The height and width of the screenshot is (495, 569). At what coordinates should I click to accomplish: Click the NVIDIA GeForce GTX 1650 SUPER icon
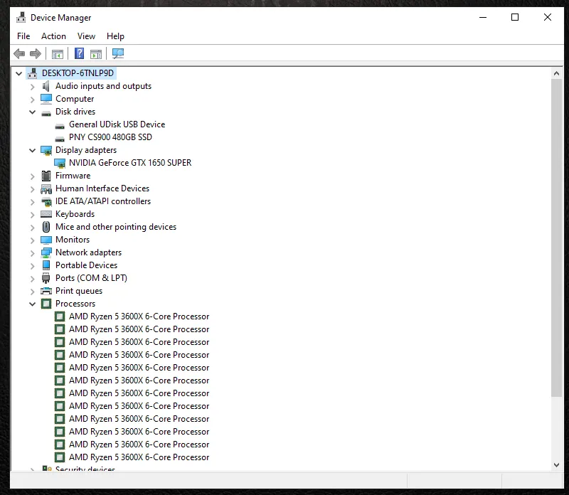(60, 163)
